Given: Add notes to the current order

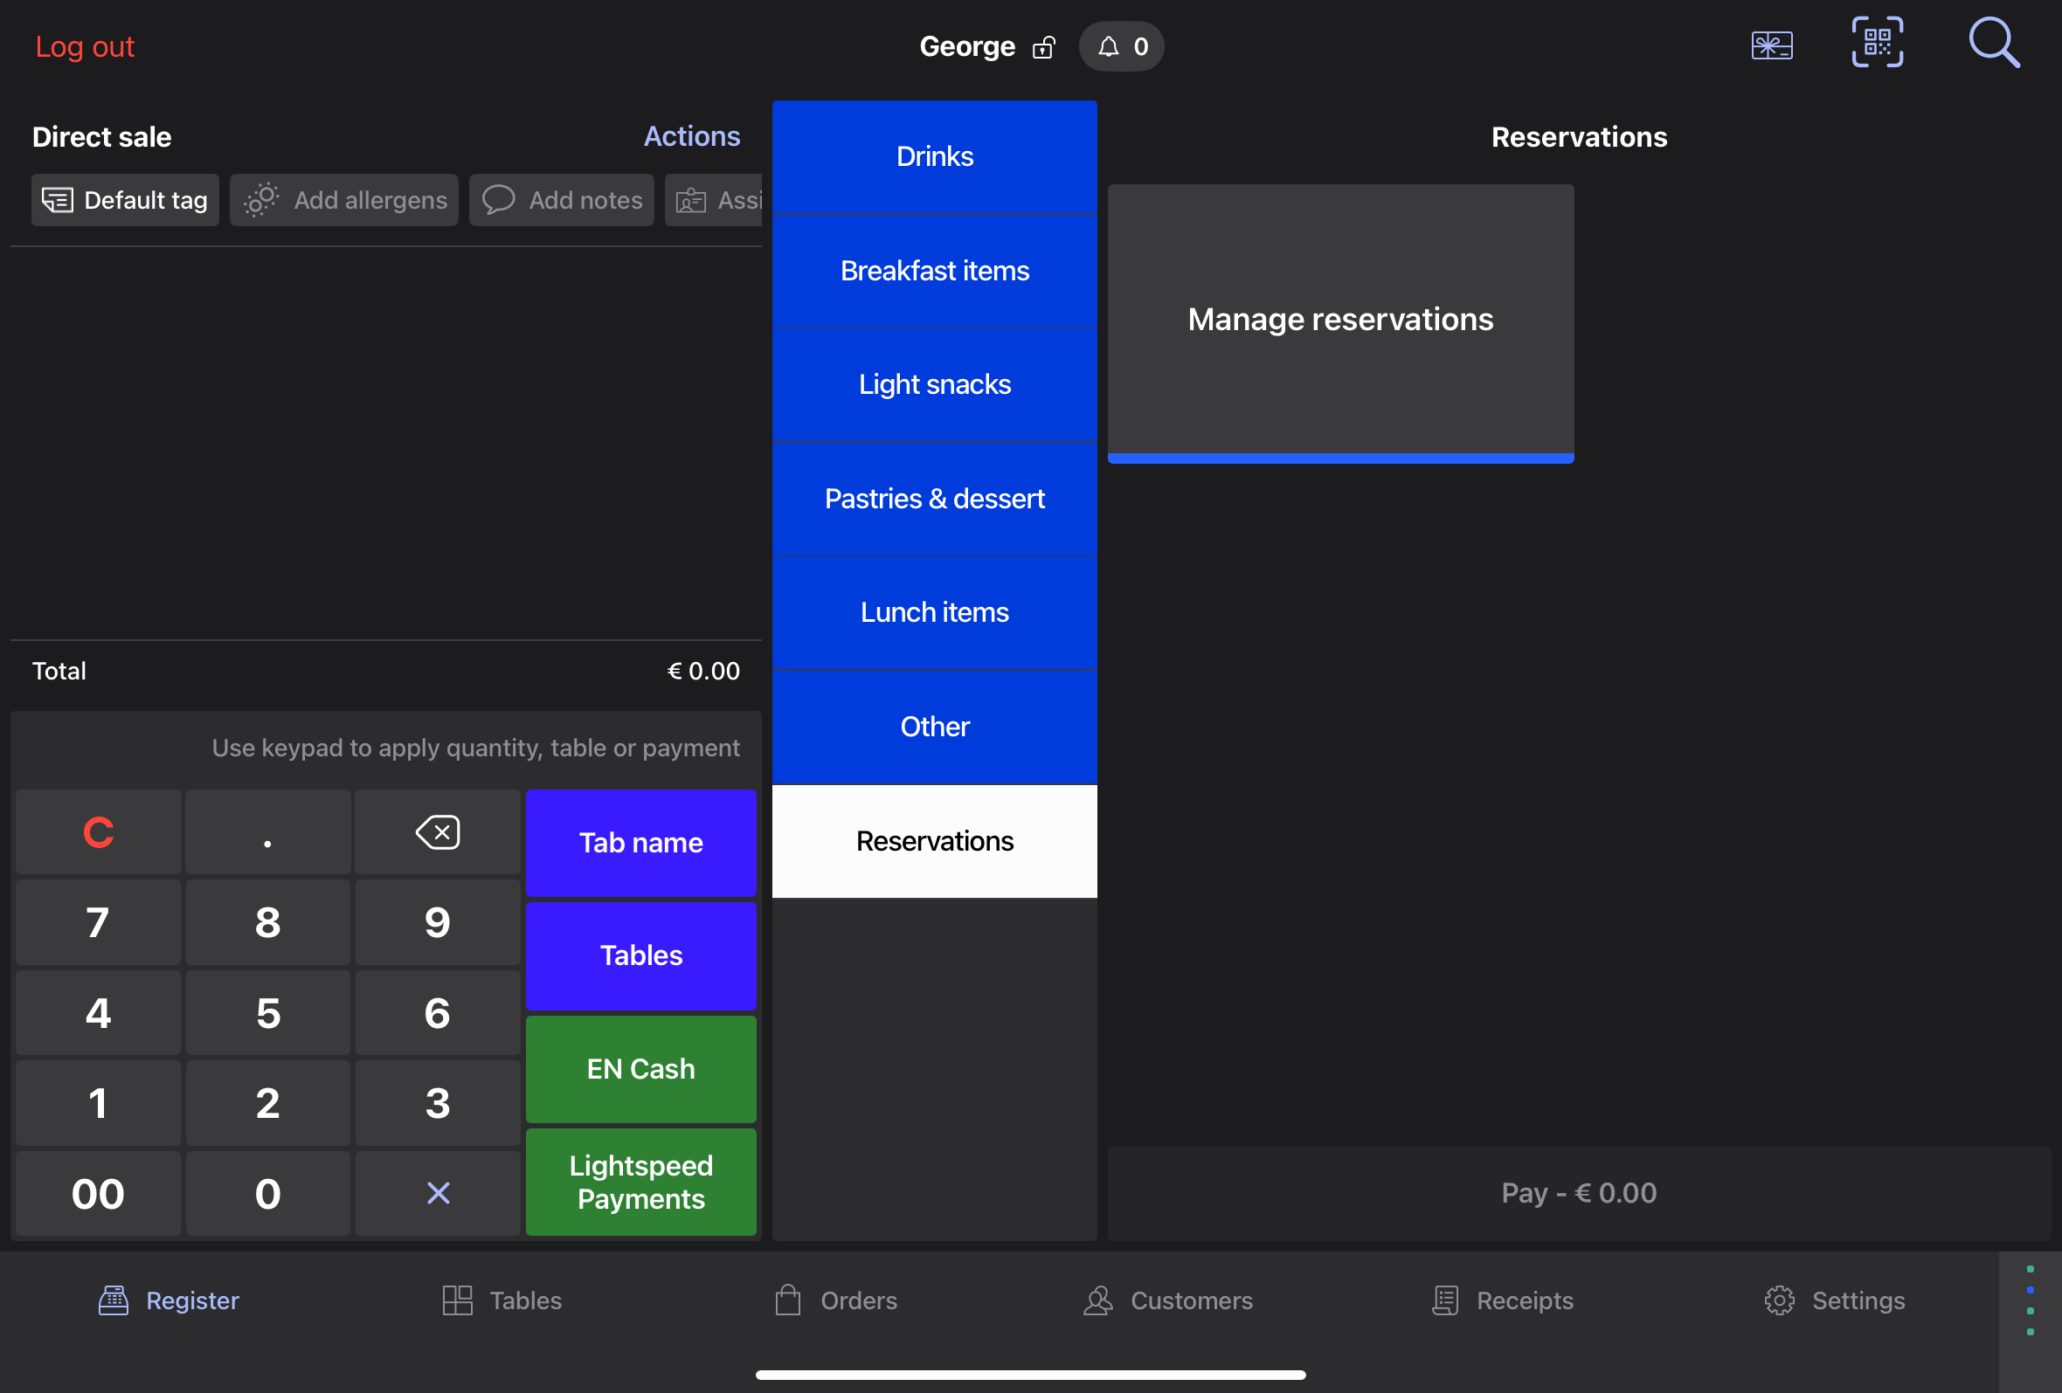Looking at the screenshot, I should point(561,199).
